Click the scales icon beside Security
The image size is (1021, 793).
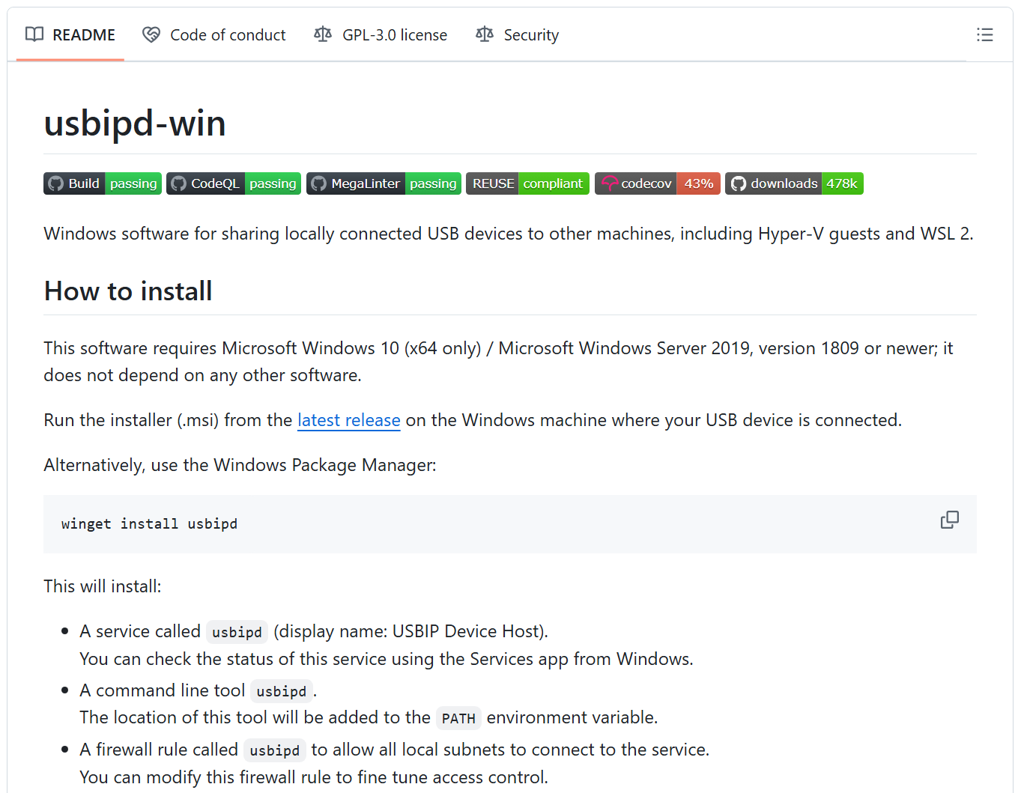pos(485,34)
